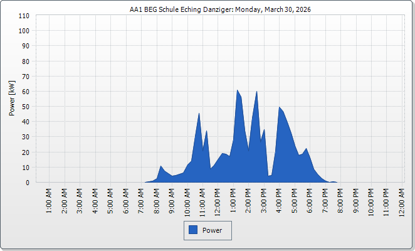Click the 110 value on the y-axis
415x251 pixels.
24,16
